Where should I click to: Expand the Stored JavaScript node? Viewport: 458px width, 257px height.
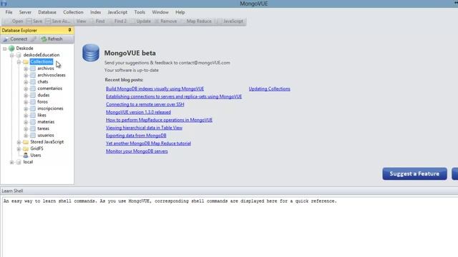tap(19, 142)
